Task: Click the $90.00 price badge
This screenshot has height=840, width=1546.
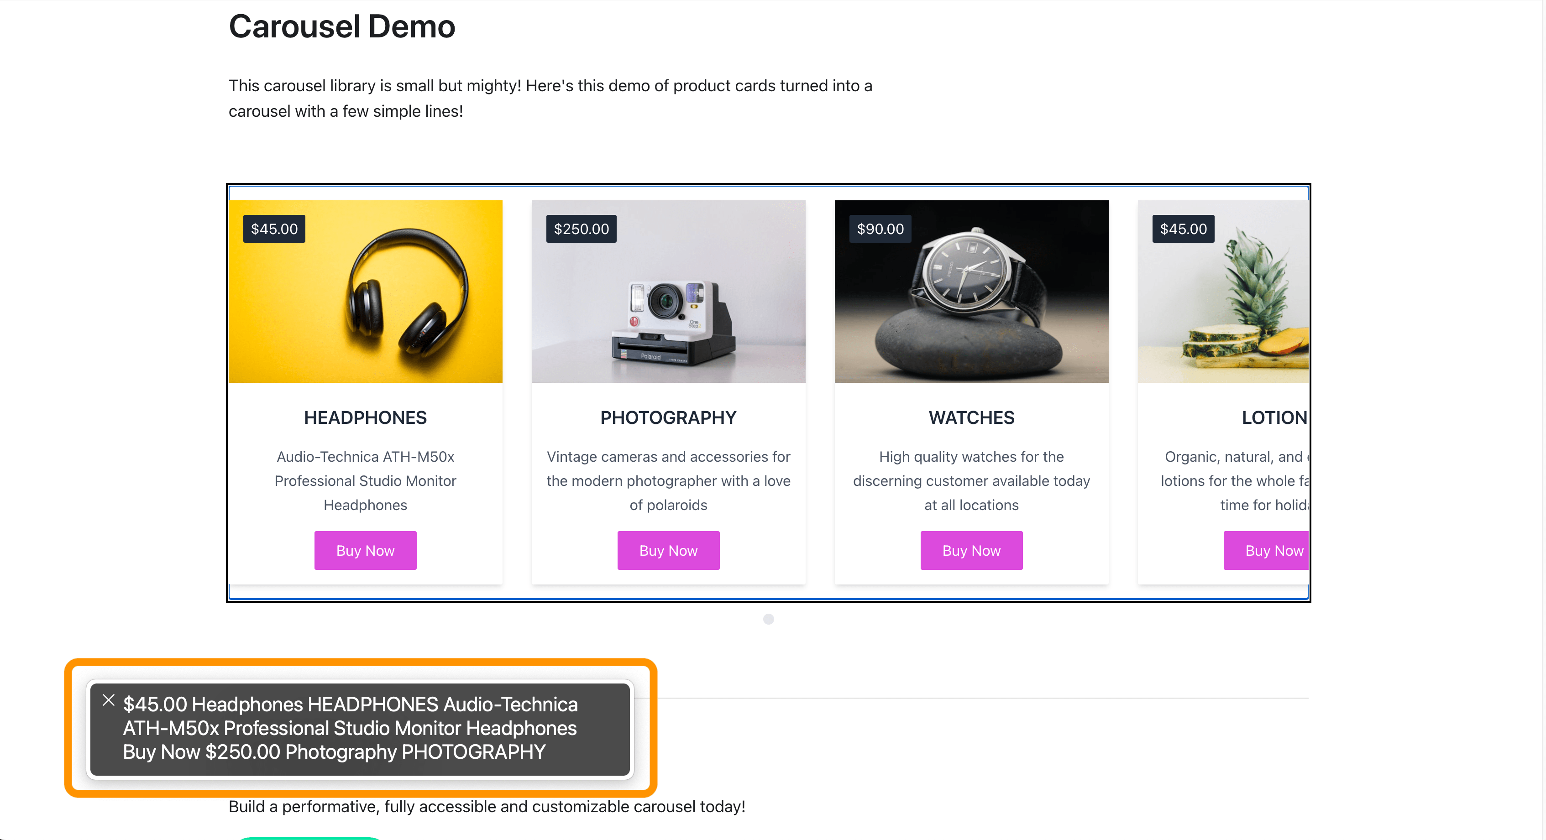Action: [x=880, y=229]
